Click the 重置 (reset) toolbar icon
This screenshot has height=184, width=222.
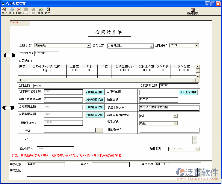41,10
